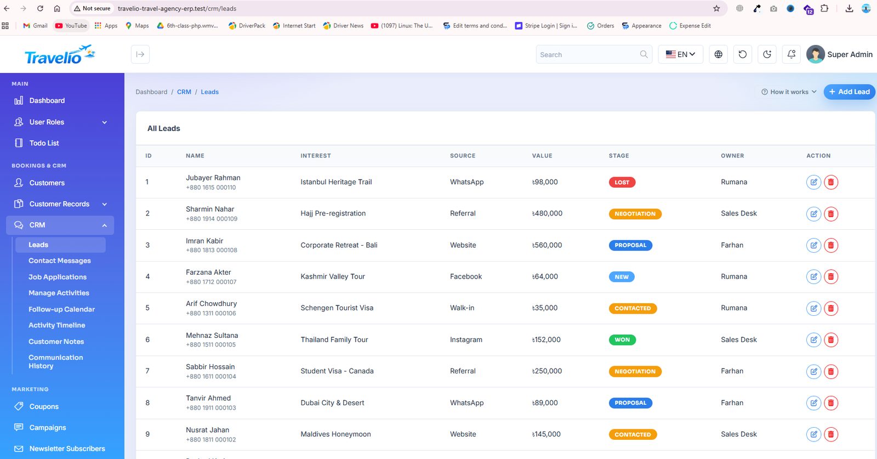Reload the browser page
The height and width of the screenshot is (459, 877).
40,8
